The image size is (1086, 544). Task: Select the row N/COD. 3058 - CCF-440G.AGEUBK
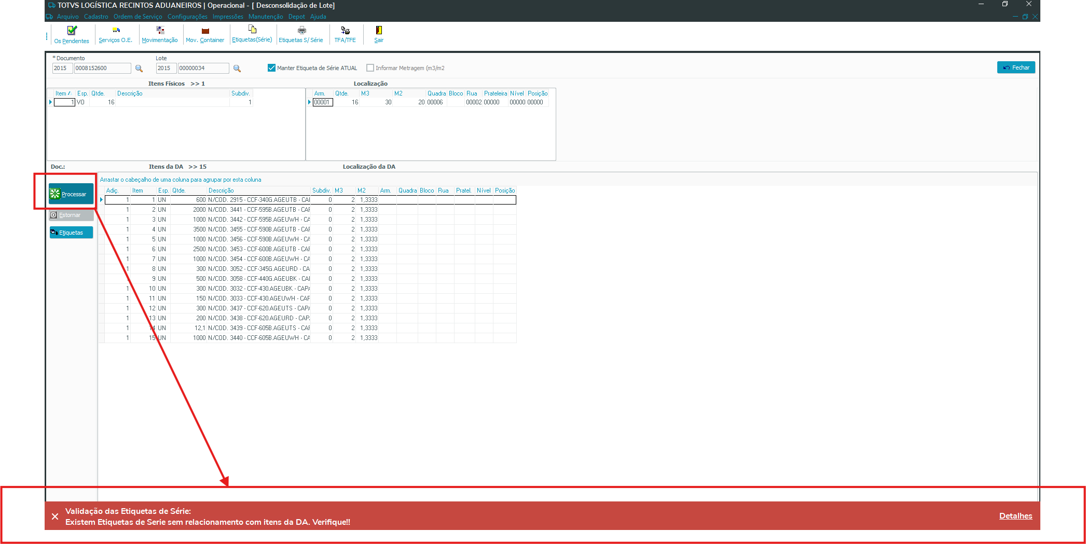(x=310, y=279)
